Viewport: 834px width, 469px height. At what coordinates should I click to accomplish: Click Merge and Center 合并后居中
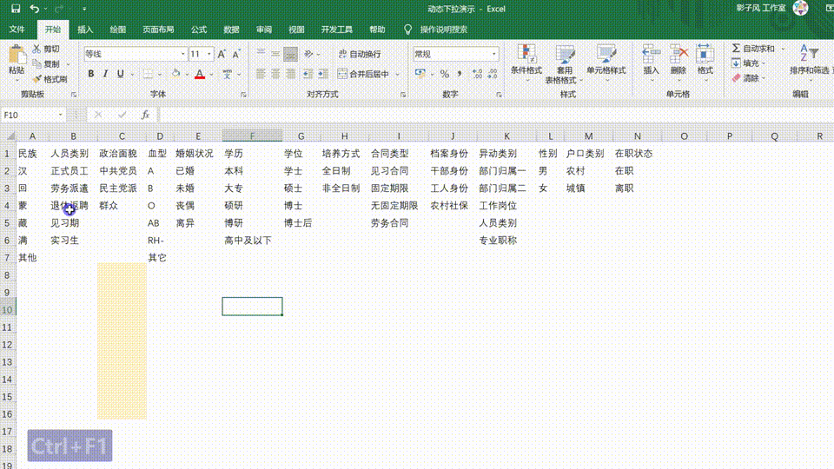[x=364, y=74]
